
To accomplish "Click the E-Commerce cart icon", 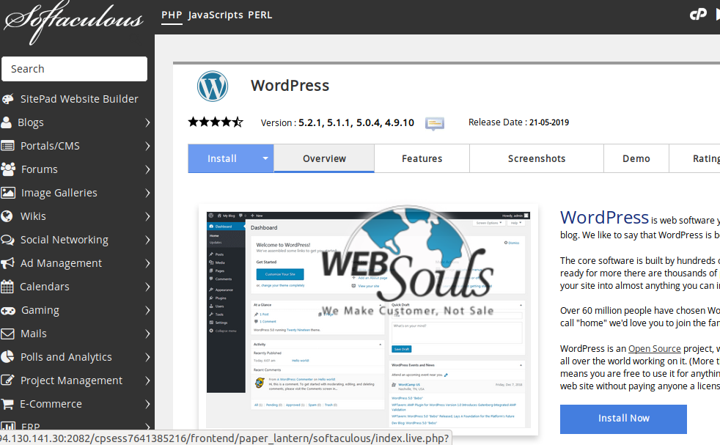I will (7, 404).
